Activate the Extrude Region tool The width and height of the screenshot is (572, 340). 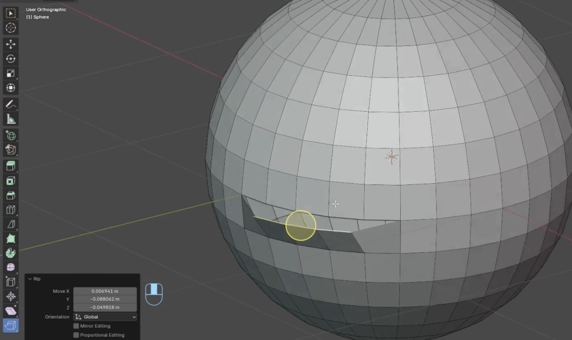pyautogui.click(x=10, y=166)
